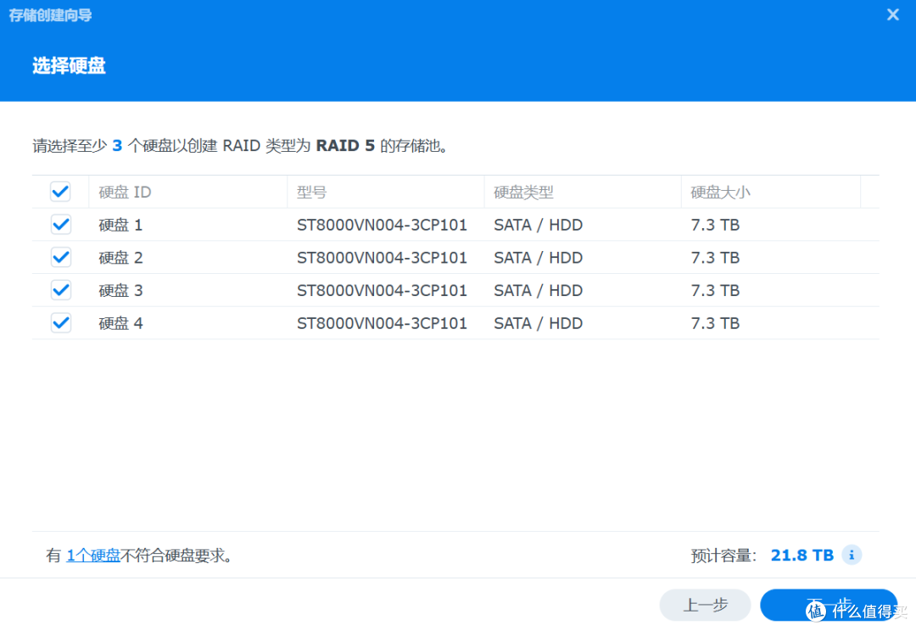Screen dimensions: 916x631
Task: Select the ST8000VN004 row for 硬盘 4
Action: click(382, 323)
